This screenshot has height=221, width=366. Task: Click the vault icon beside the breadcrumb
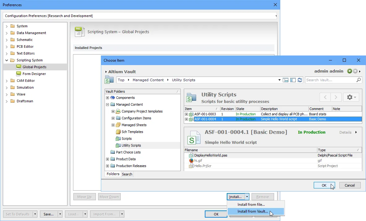[x=109, y=80]
